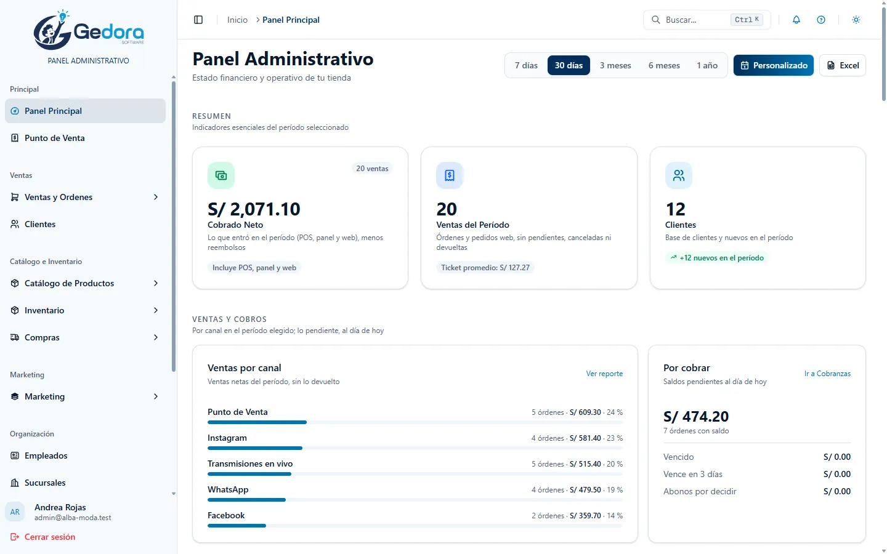Export data with the Excel button
887x554 pixels.
click(x=843, y=65)
